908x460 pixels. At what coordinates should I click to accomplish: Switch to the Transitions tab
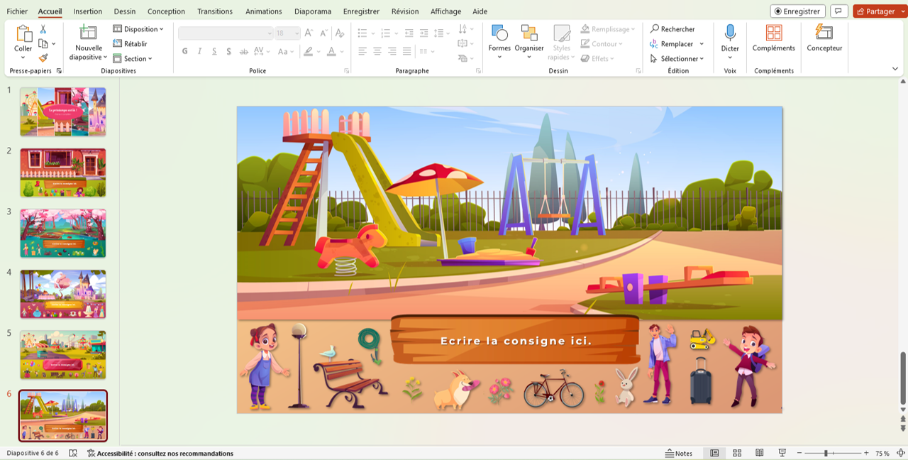pyautogui.click(x=215, y=11)
